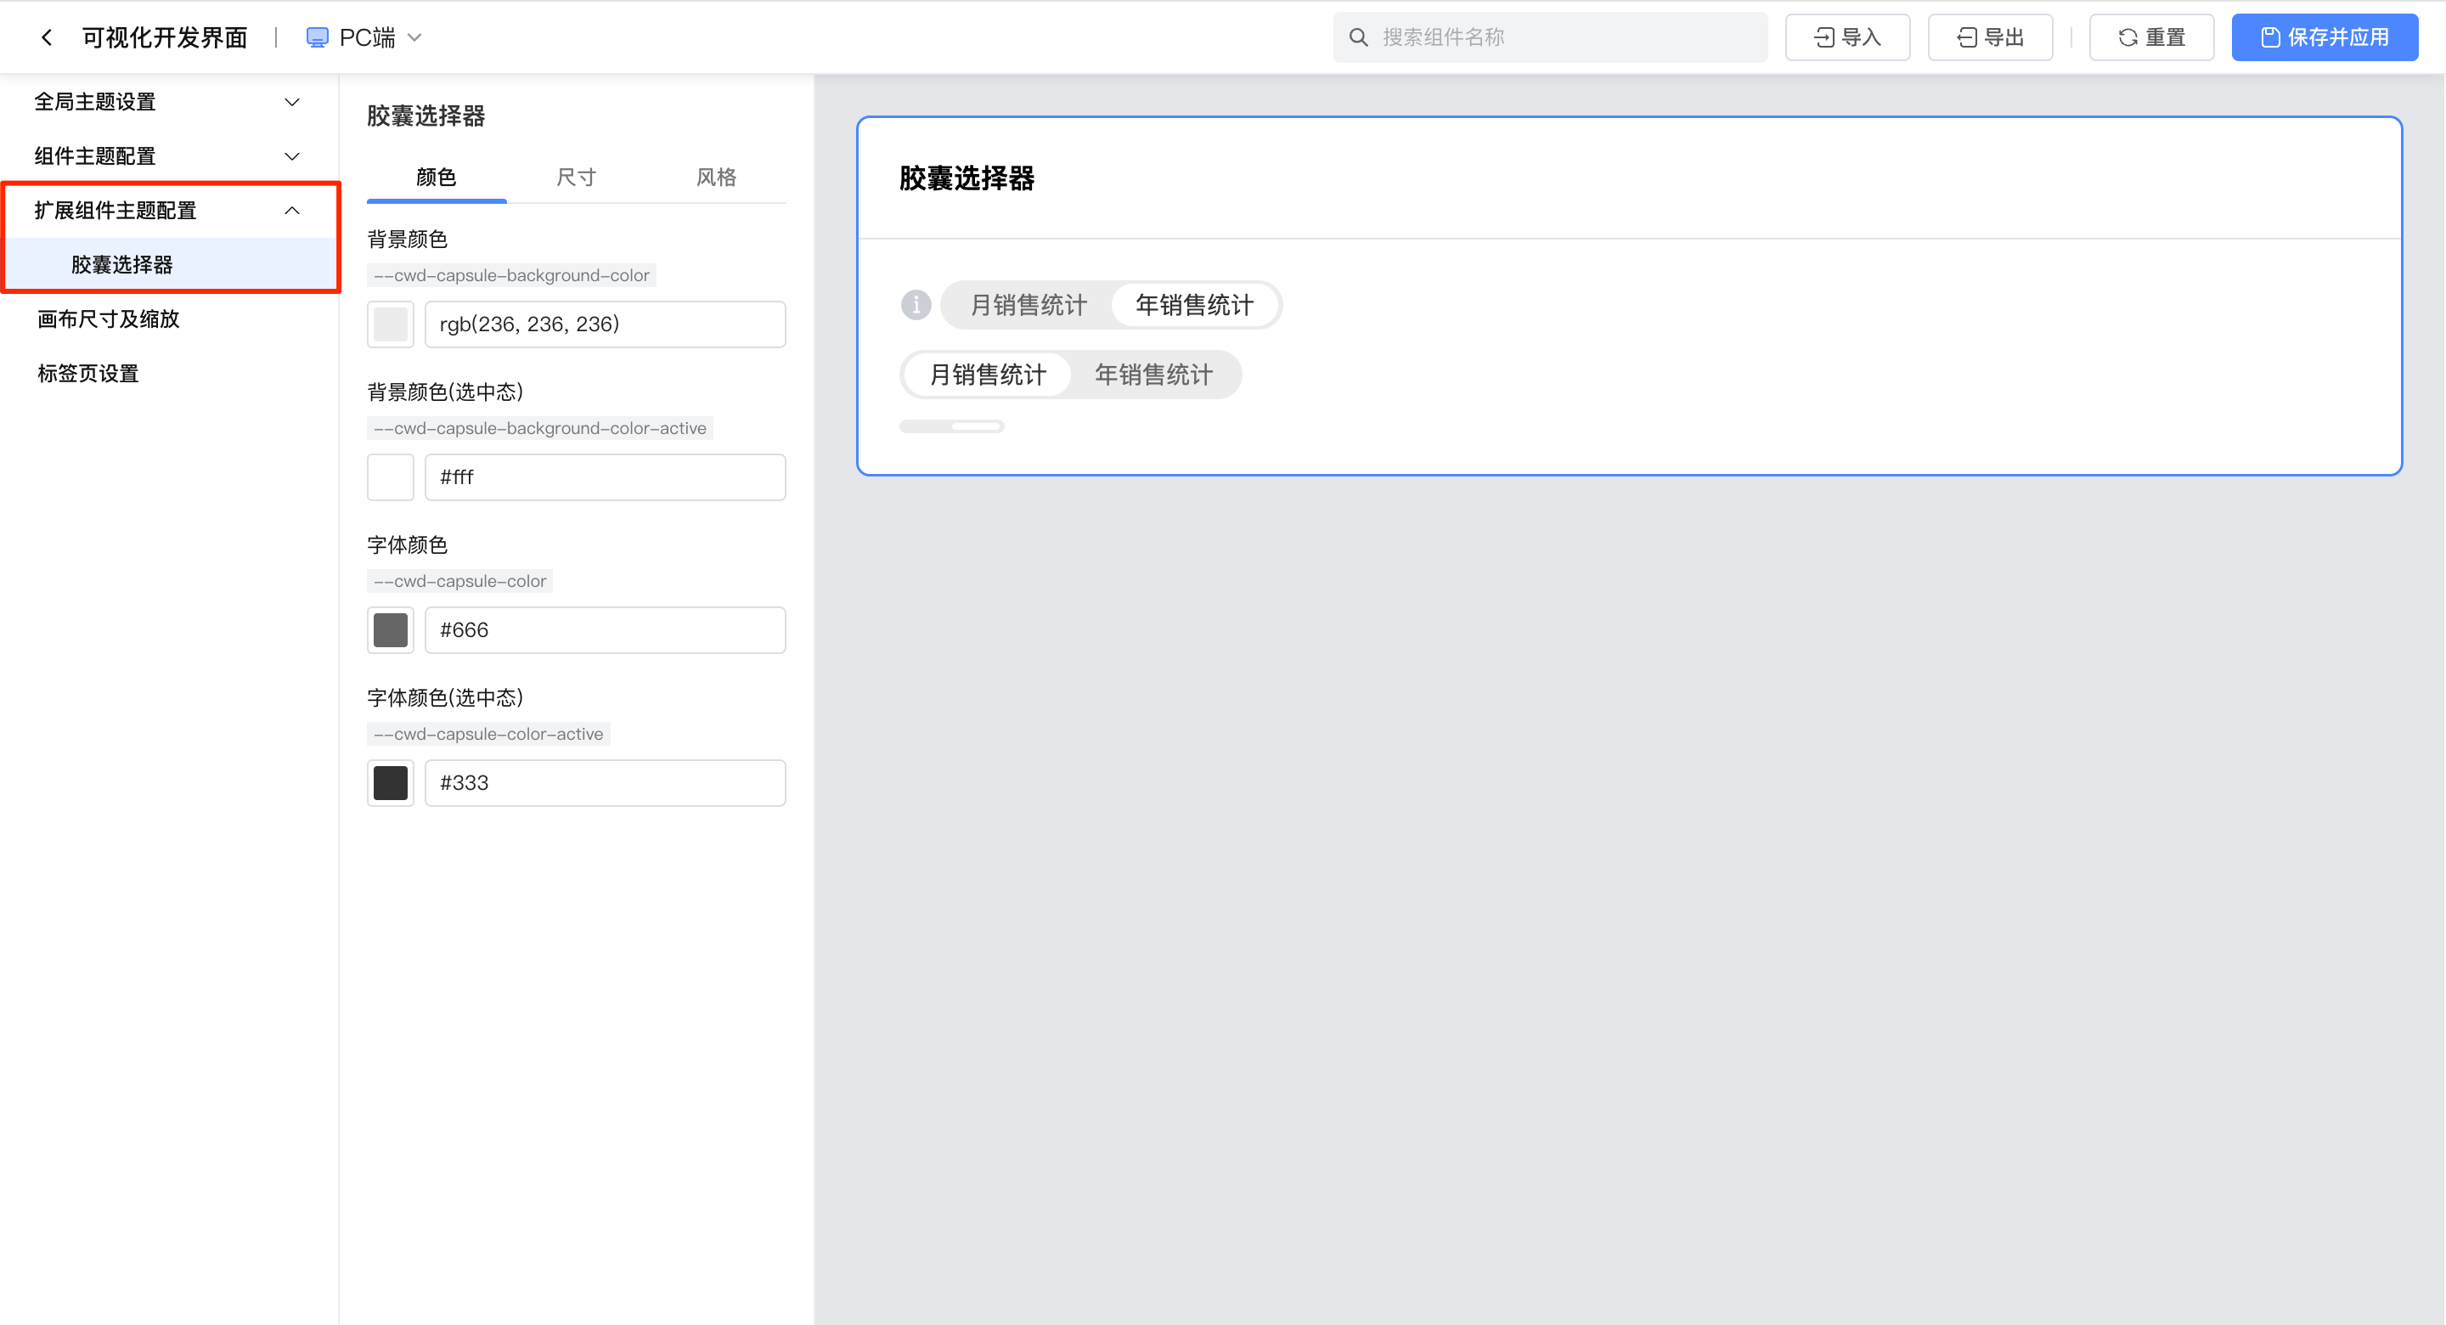This screenshot has height=1325, width=2446.
Task: Click 保存并应用 save and apply button
Action: pos(2325,37)
